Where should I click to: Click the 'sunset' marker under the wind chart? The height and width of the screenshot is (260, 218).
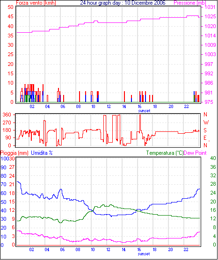144,111
